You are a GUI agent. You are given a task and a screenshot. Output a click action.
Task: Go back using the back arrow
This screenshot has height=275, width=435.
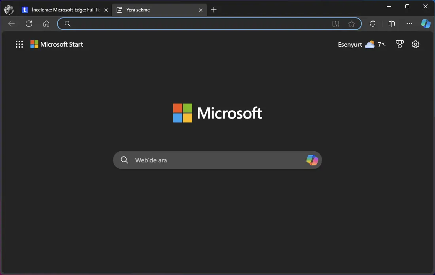coord(11,24)
